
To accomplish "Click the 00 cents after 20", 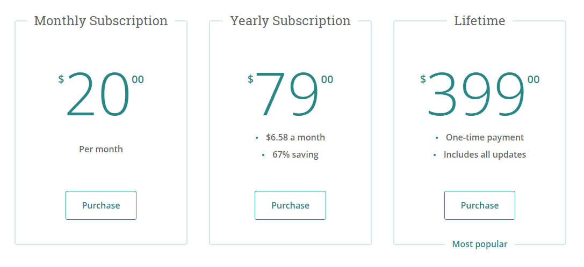I will [x=138, y=80].
